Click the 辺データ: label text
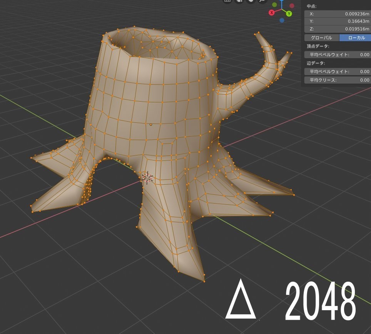Screen dimensions: 371x334 pyautogui.click(x=316, y=63)
